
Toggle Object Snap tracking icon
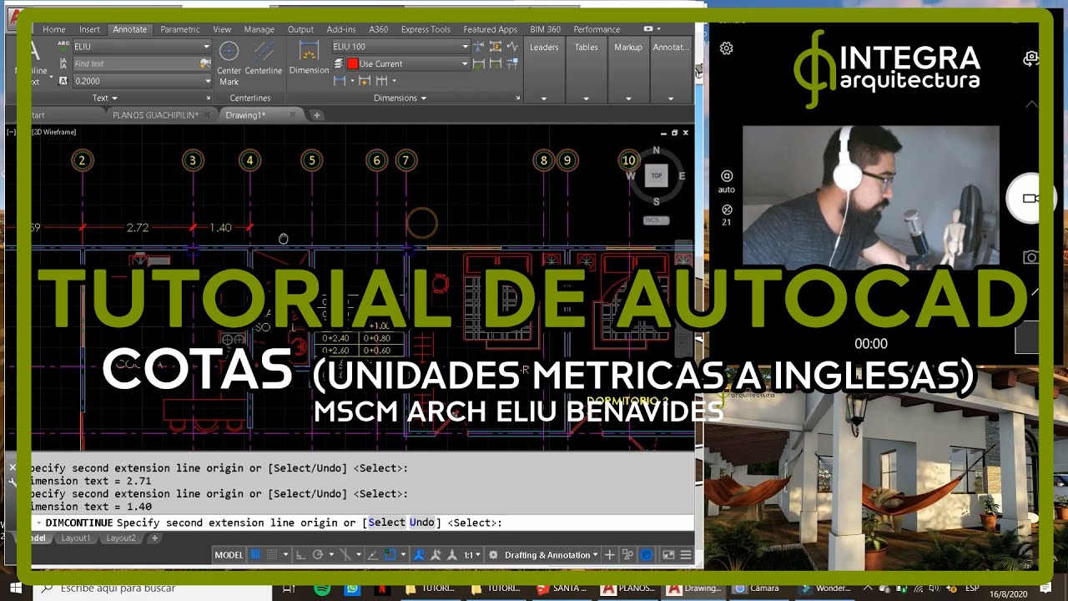[373, 555]
